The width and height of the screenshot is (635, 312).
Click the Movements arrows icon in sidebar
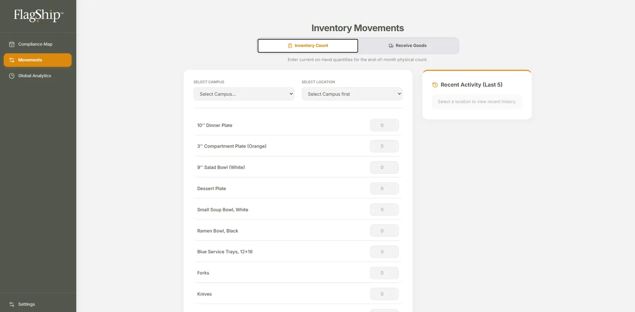[x=12, y=60]
